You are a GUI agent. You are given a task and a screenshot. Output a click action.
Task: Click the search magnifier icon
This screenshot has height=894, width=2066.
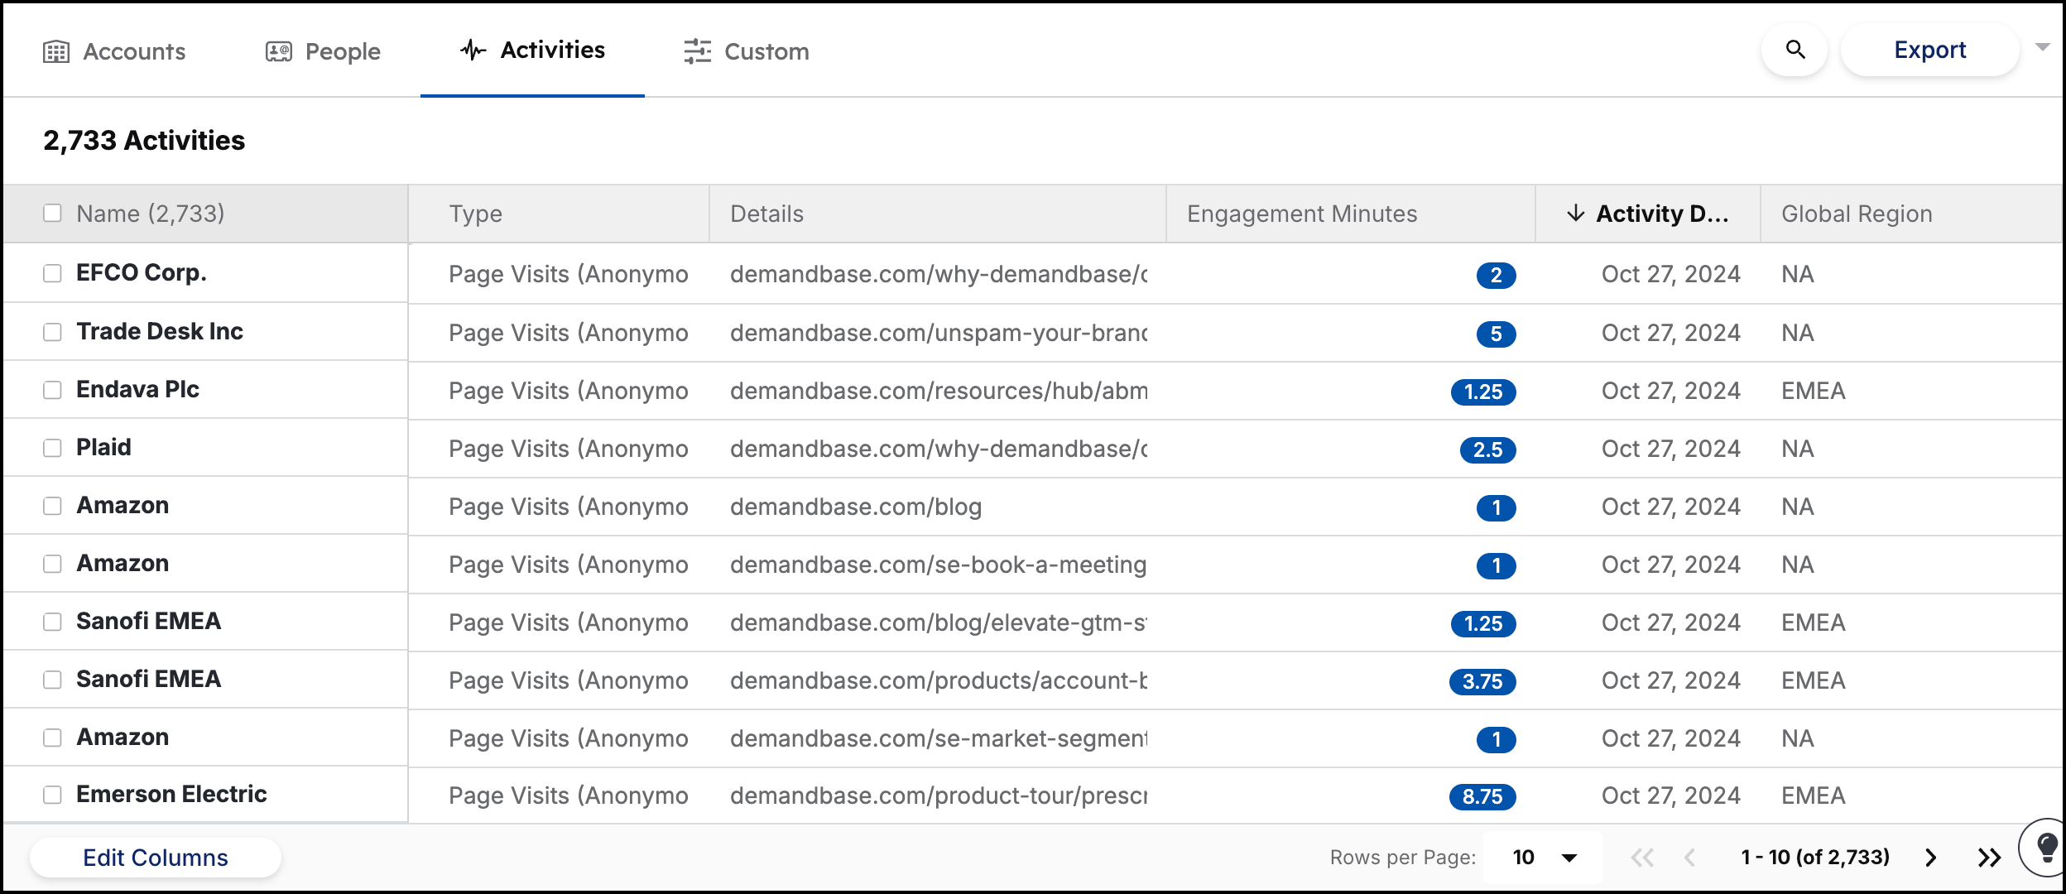1795,50
